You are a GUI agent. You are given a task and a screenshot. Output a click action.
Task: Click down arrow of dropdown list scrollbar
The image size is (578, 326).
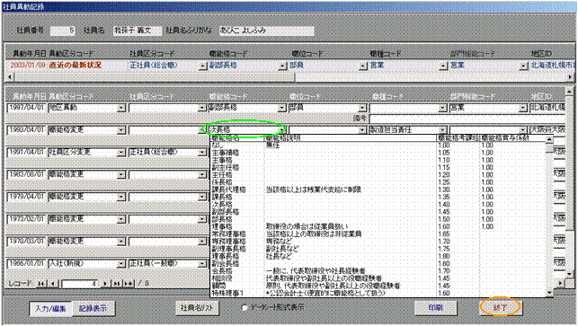pyautogui.click(x=549, y=293)
